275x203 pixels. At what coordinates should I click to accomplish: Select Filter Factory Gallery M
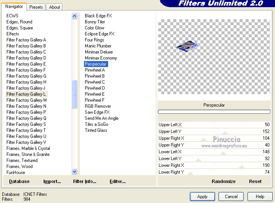point(26,100)
